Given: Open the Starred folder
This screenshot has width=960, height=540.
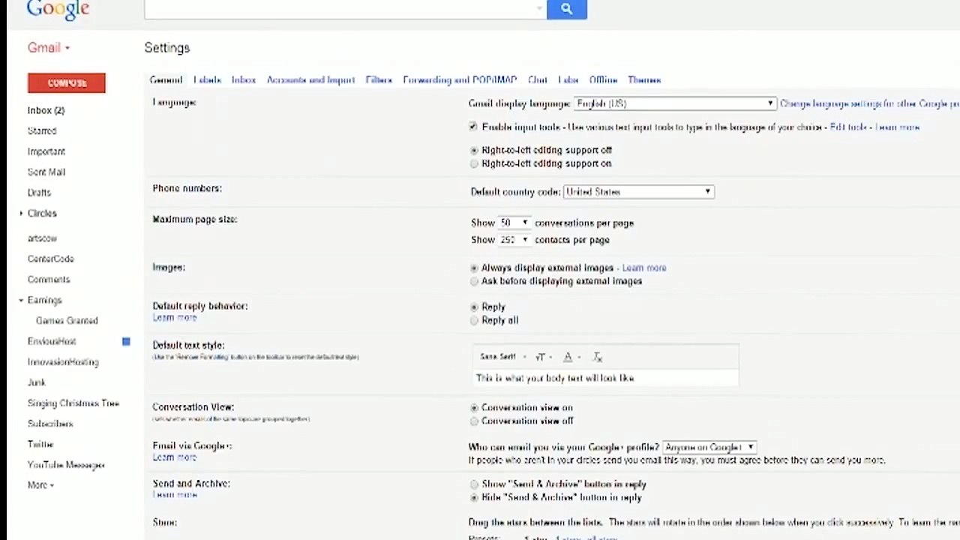Looking at the screenshot, I should coord(42,130).
